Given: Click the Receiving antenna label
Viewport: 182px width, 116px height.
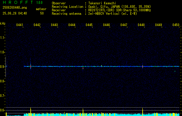Looking at the screenshot, I should (67, 14).
